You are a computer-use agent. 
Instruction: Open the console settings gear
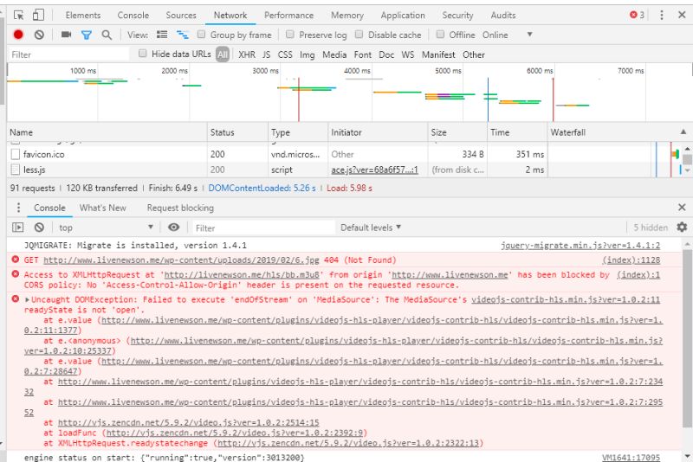[682, 228]
